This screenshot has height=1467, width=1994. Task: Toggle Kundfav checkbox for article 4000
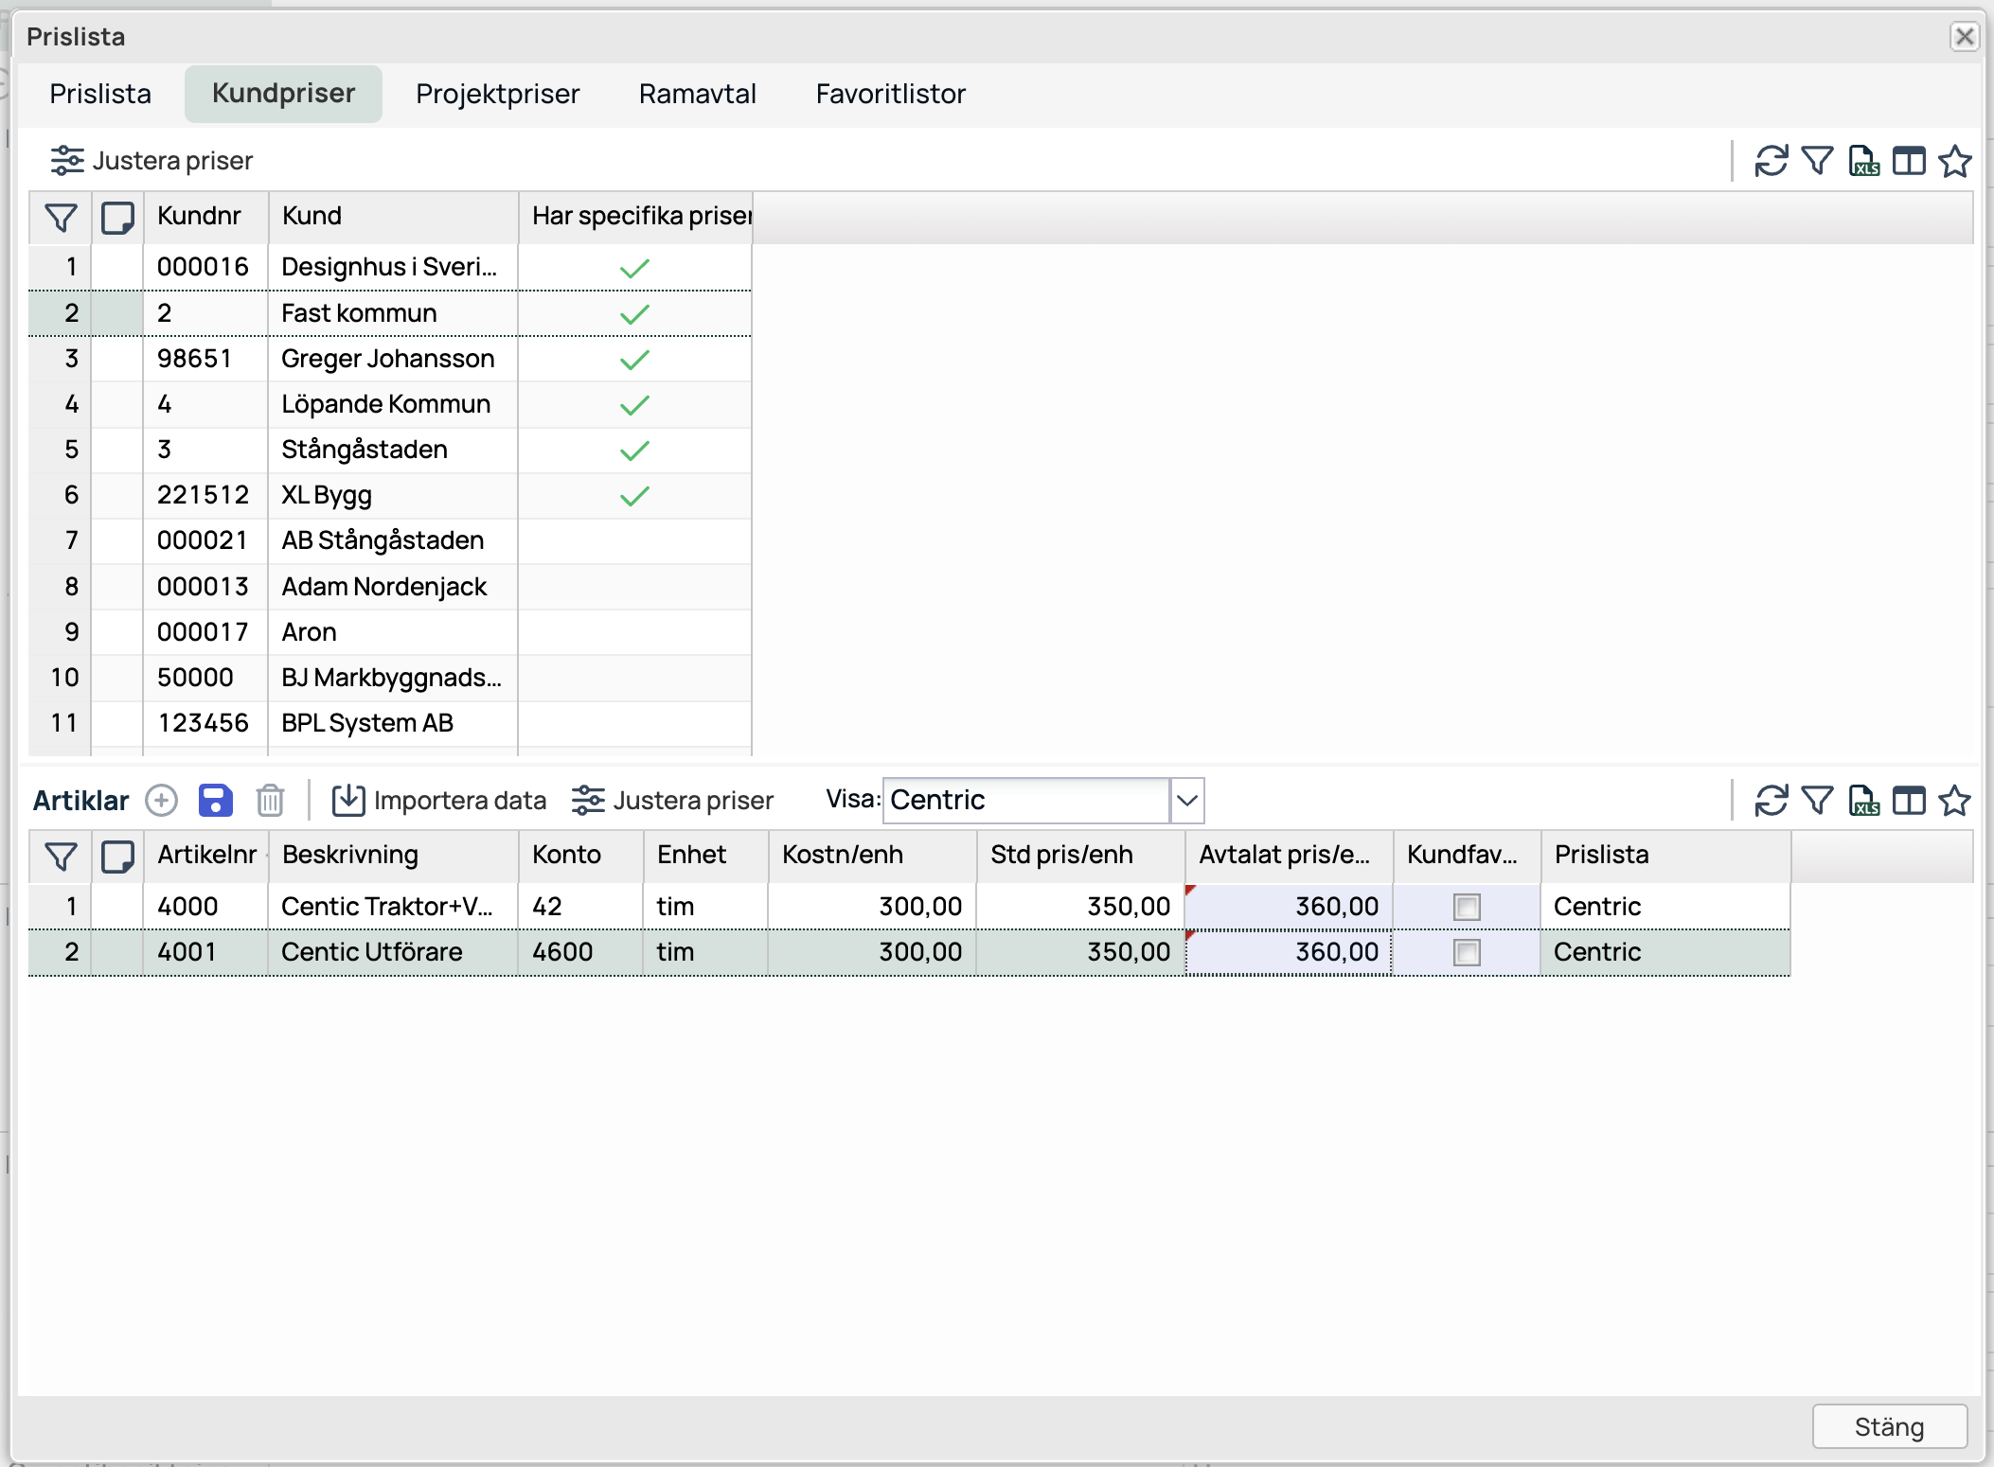[1467, 907]
